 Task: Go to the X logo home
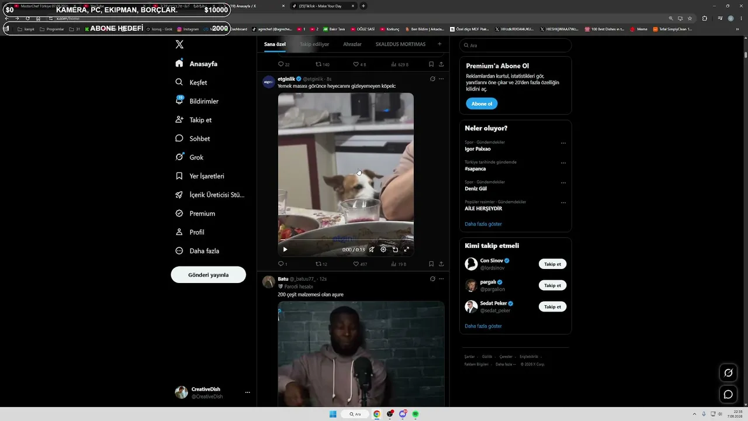point(179,44)
